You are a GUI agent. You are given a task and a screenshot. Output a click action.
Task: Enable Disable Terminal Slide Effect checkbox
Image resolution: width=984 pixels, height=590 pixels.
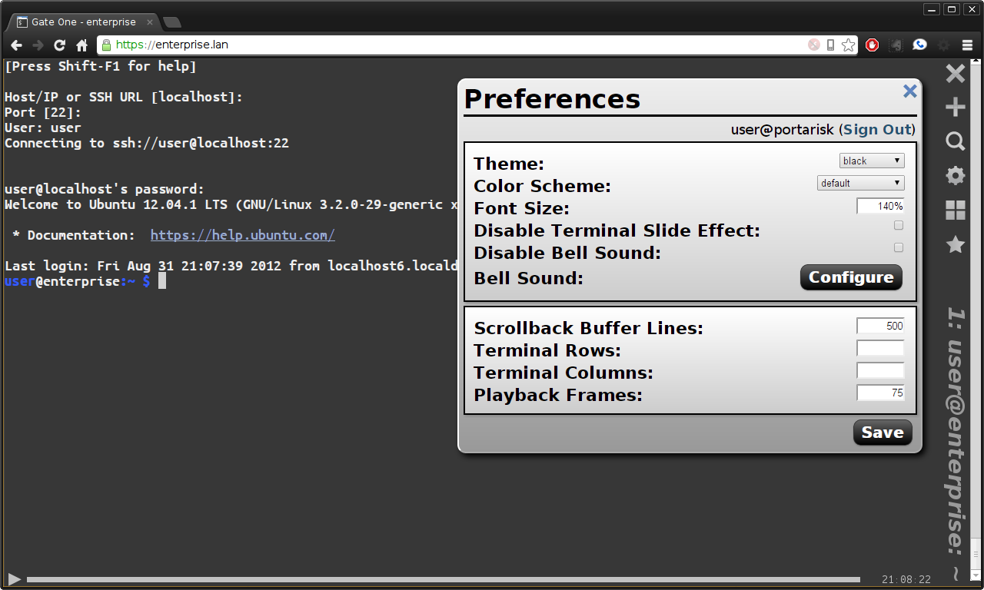pos(898,226)
